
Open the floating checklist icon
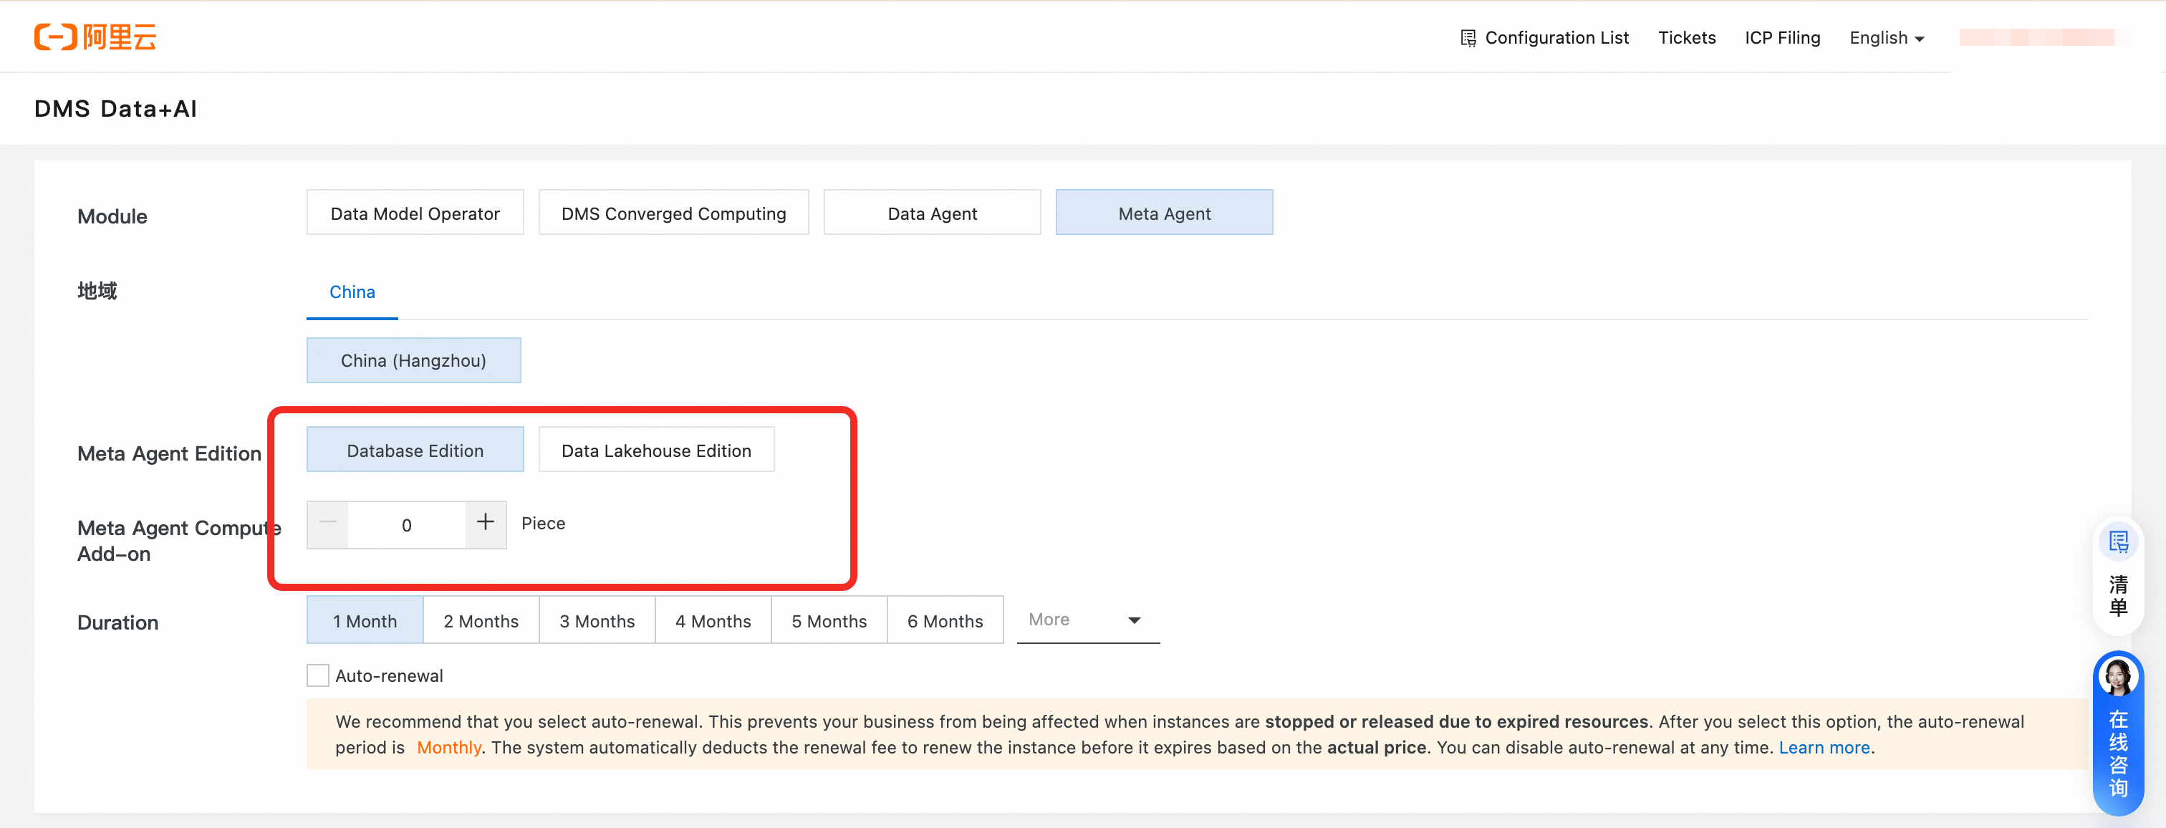pos(2117,543)
